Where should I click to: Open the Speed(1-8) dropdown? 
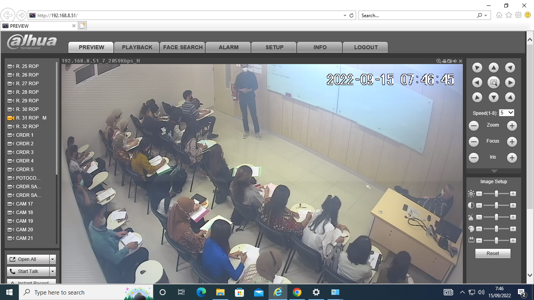[x=507, y=112]
